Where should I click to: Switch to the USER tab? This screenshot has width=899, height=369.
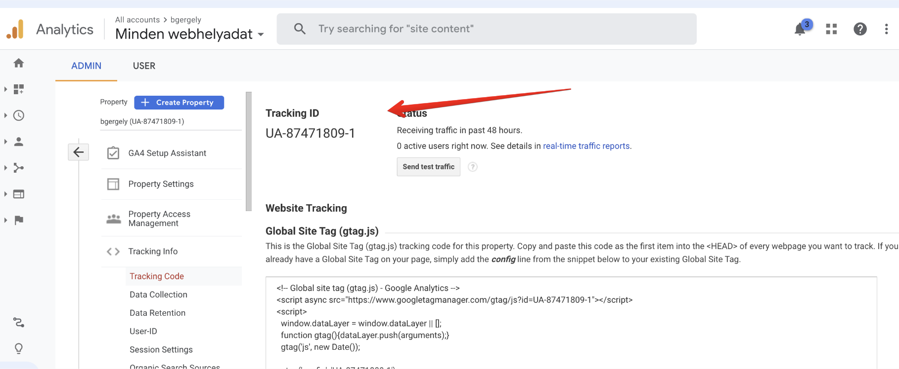coord(144,66)
